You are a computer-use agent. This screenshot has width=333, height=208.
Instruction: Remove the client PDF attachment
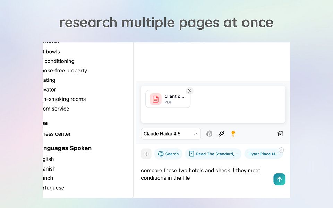[x=190, y=91]
